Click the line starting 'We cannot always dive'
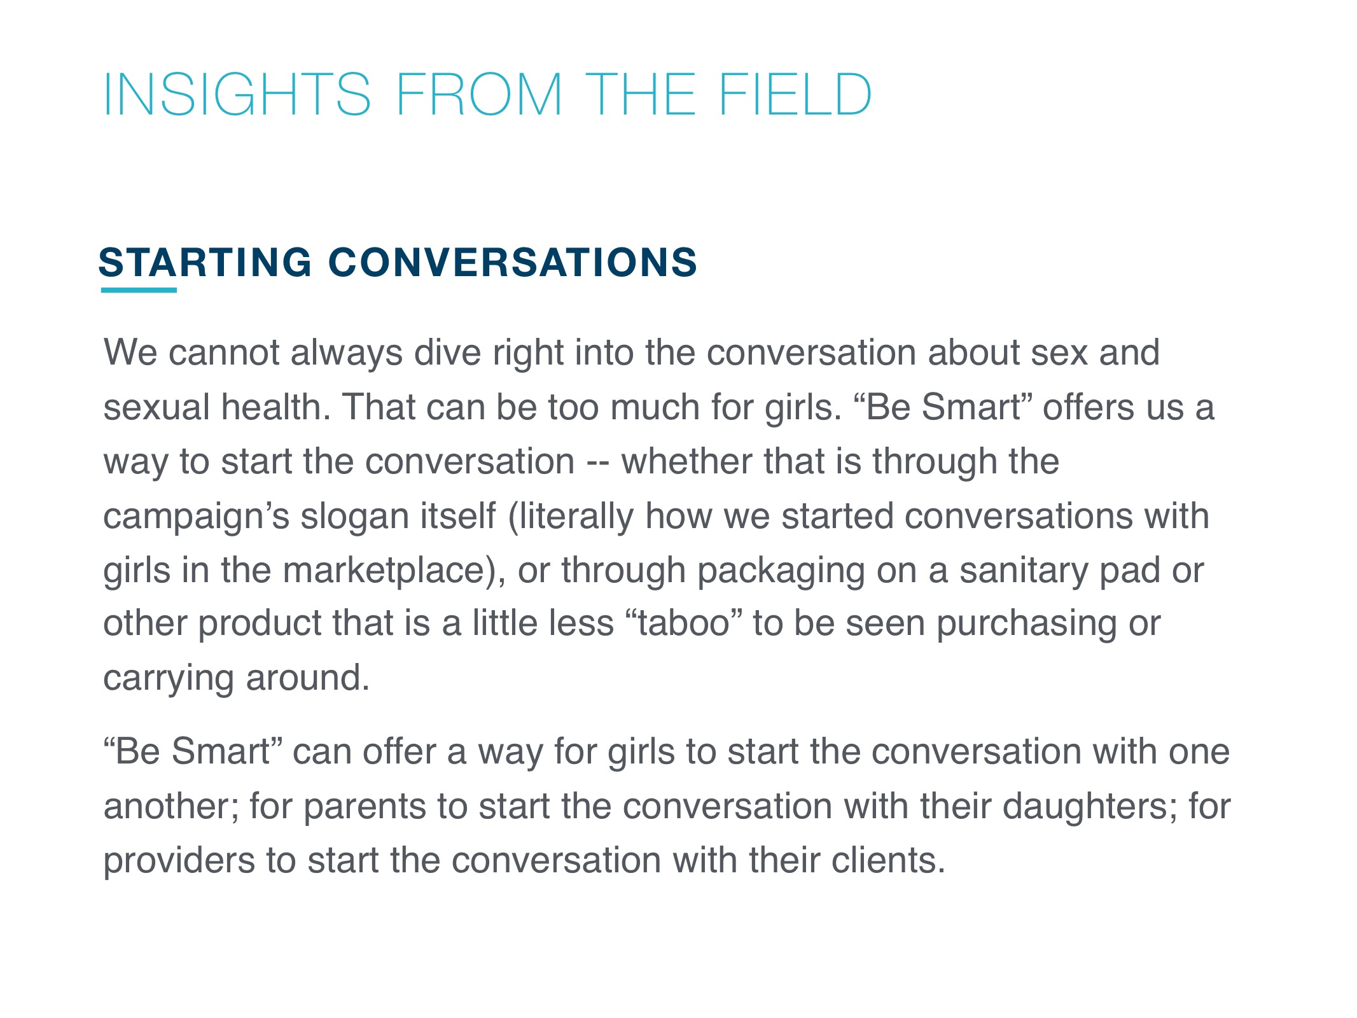 tap(632, 352)
